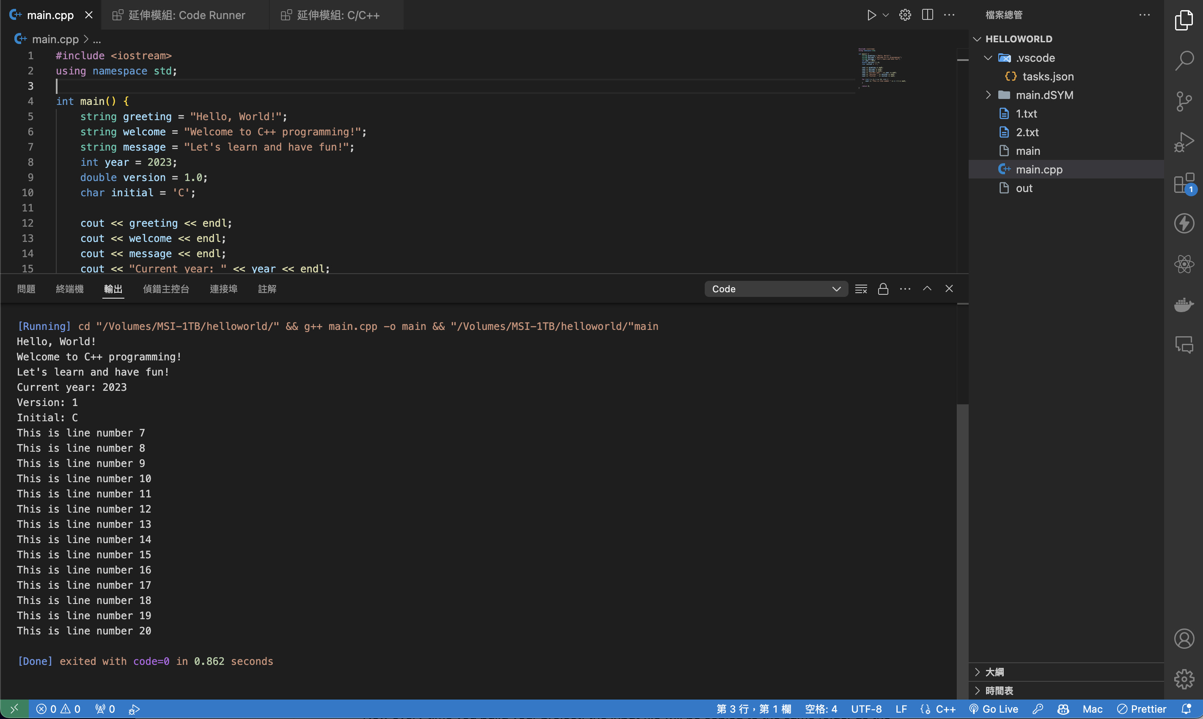Screen dimensions: 1203x719
Task: Open the Search view icon
Action: click(x=1184, y=61)
